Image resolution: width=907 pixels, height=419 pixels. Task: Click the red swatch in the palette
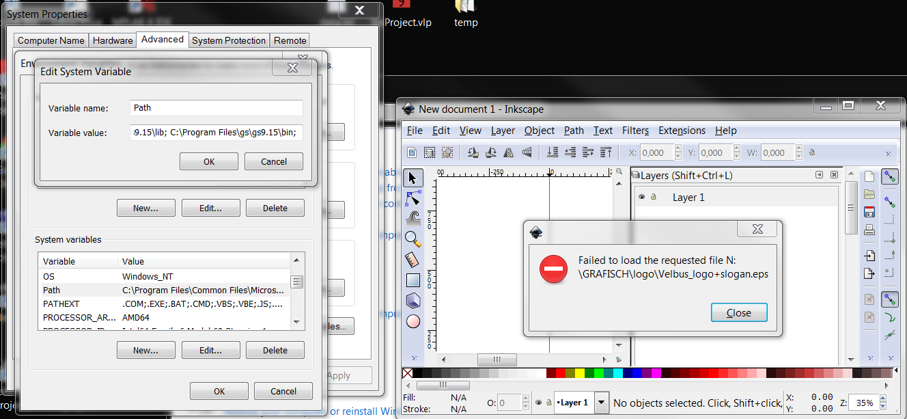560,373
